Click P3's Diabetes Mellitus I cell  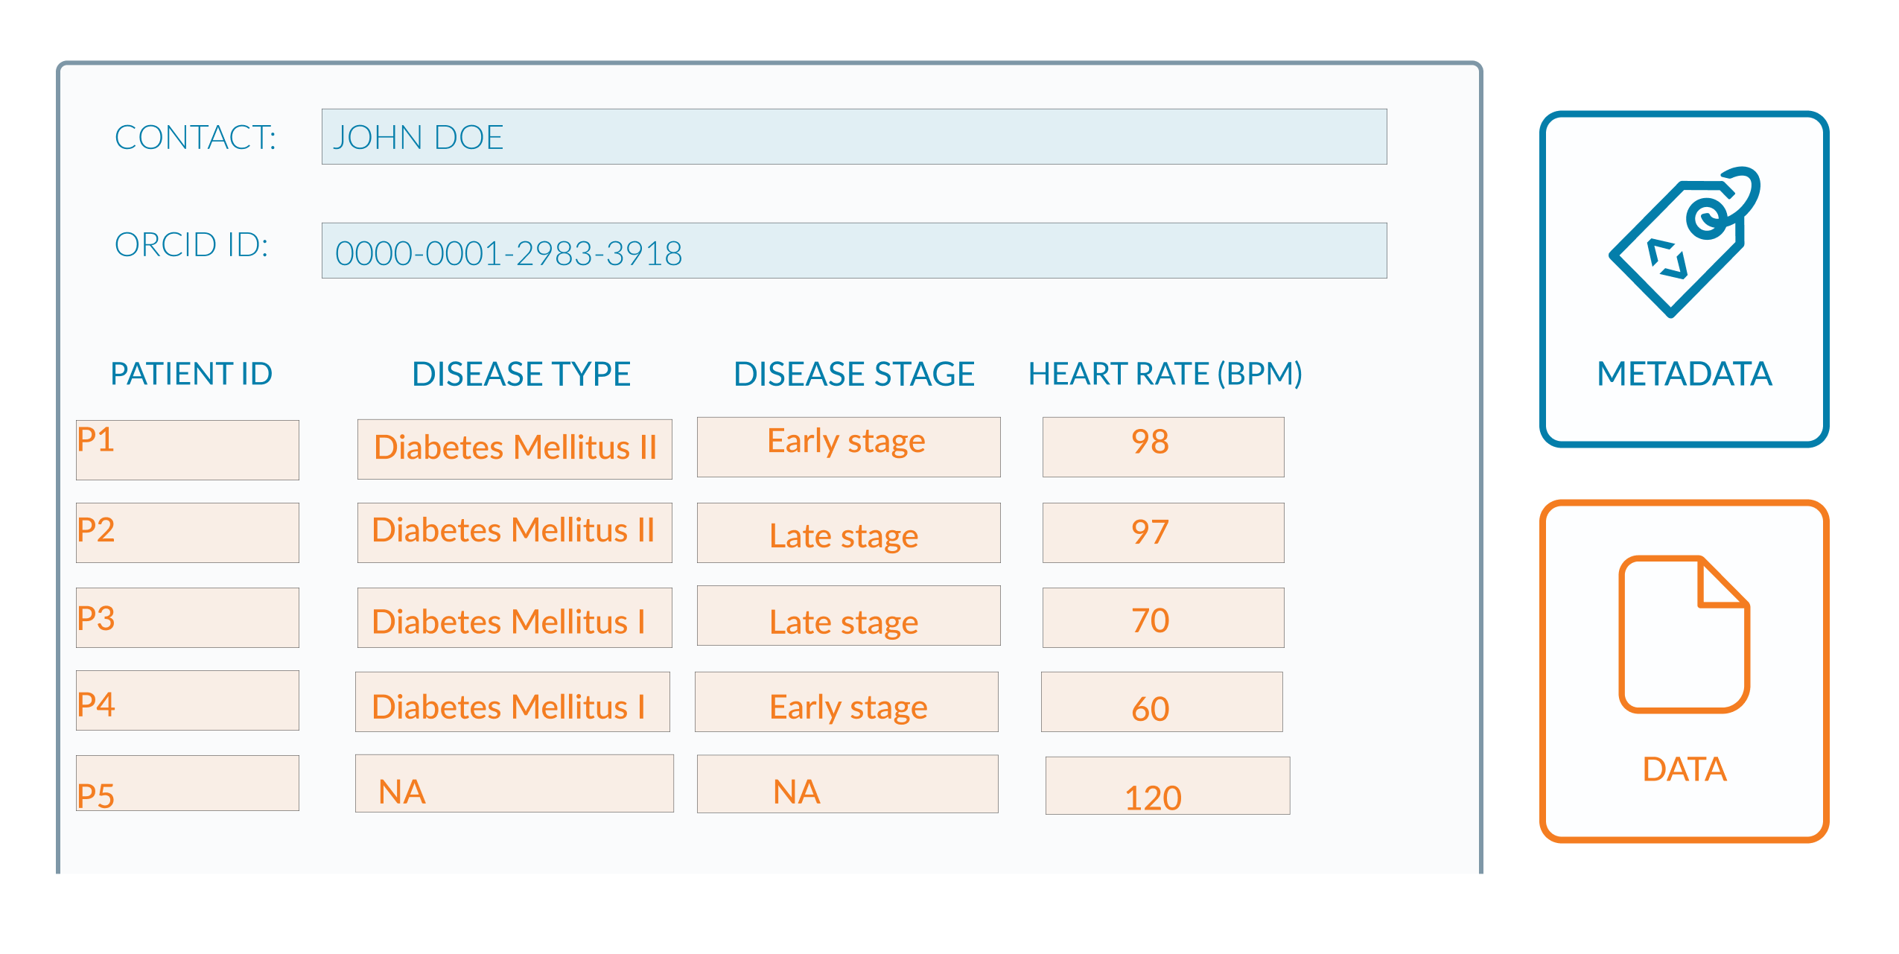tap(515, 617)
